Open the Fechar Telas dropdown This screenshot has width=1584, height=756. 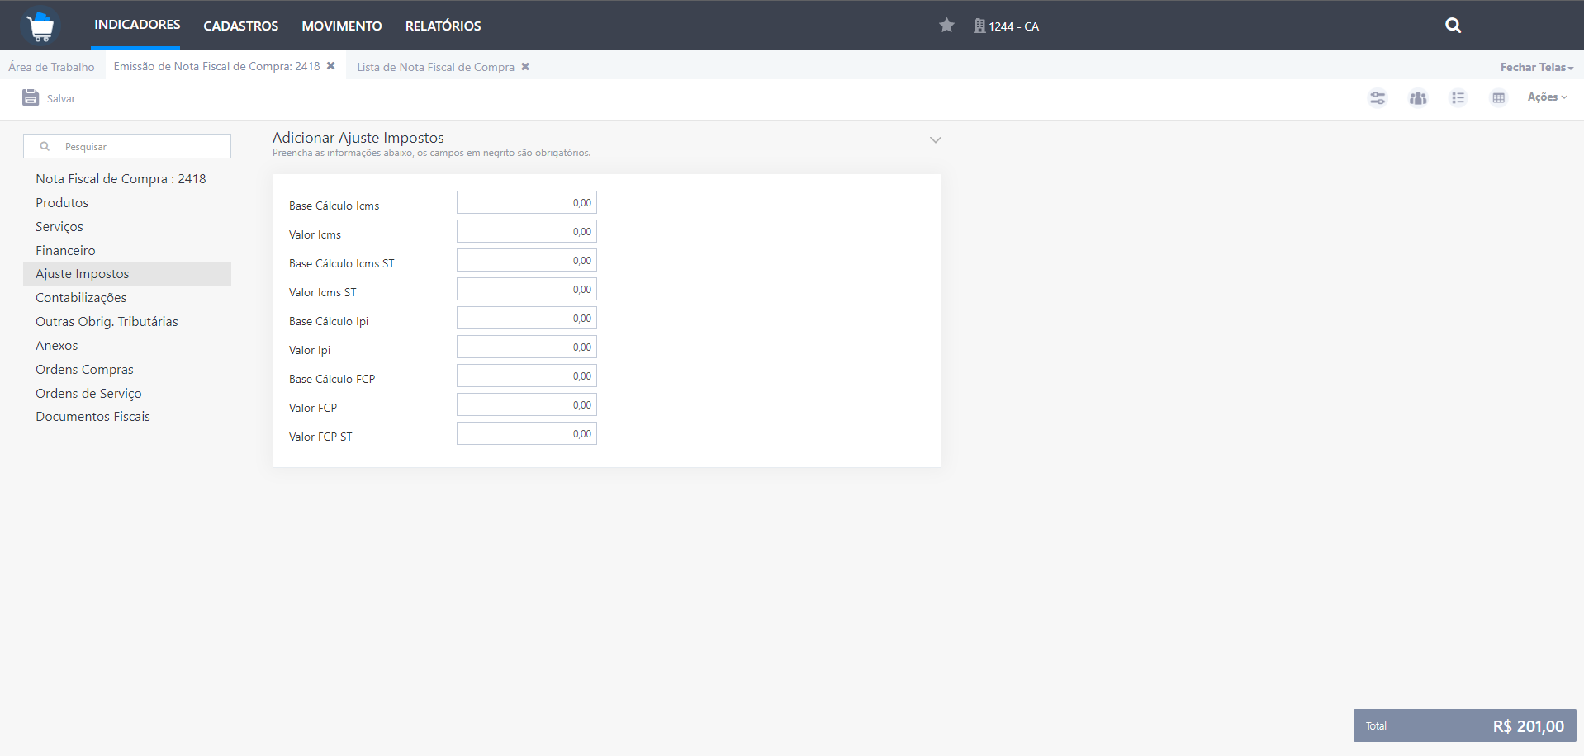pos(1537,67)
